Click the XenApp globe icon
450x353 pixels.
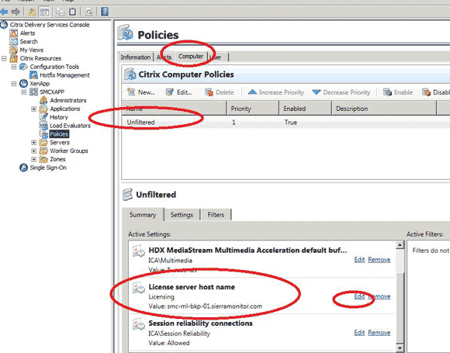(x=23, y=84)
